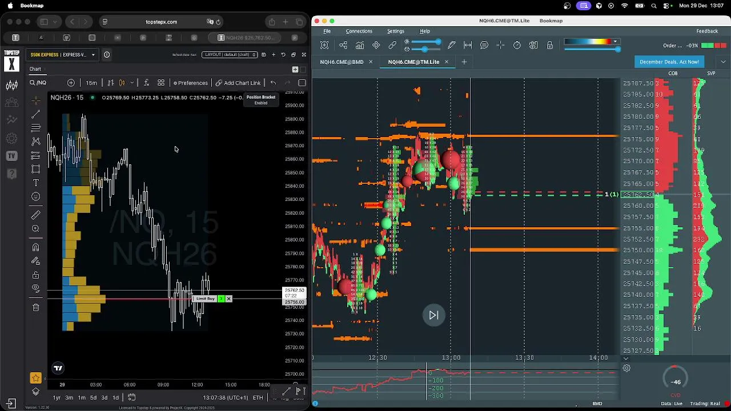Click Bookmap horizontal measure width icon
The image size is (731, 411).
pyautogui.click(x=468, y=45)
